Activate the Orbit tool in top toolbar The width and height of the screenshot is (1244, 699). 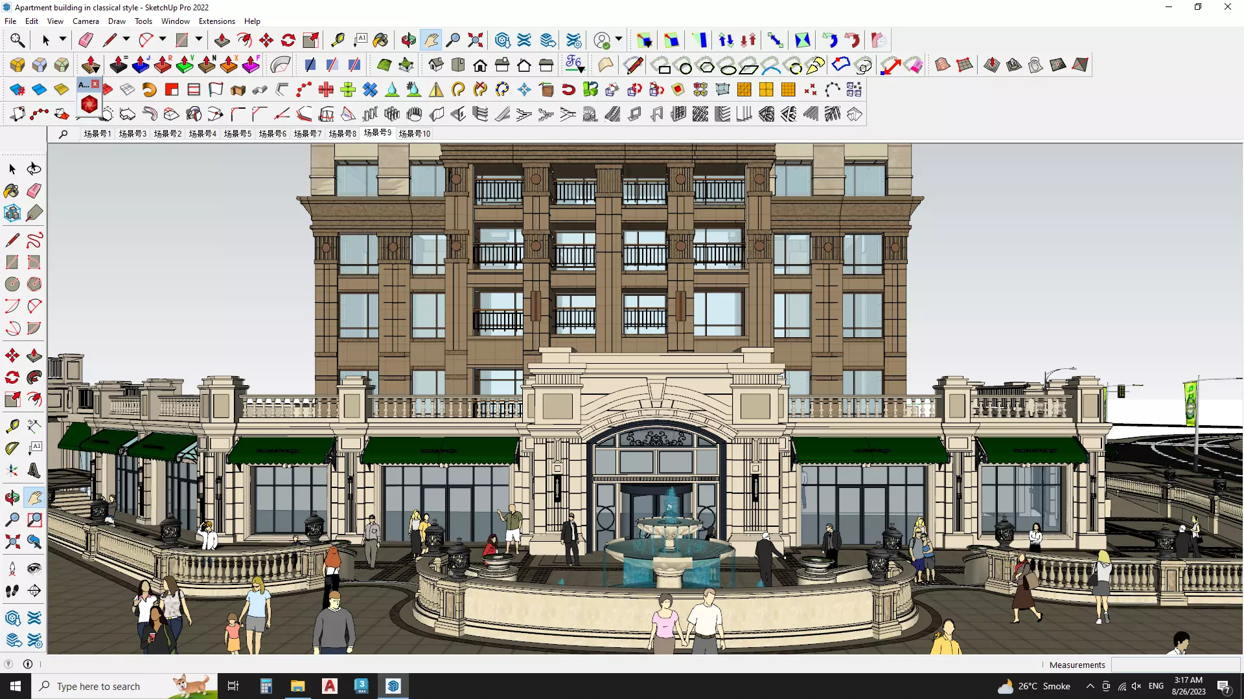408,40
